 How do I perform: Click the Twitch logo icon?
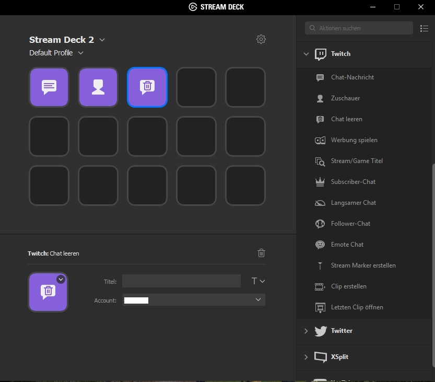(x=321, y=54)
